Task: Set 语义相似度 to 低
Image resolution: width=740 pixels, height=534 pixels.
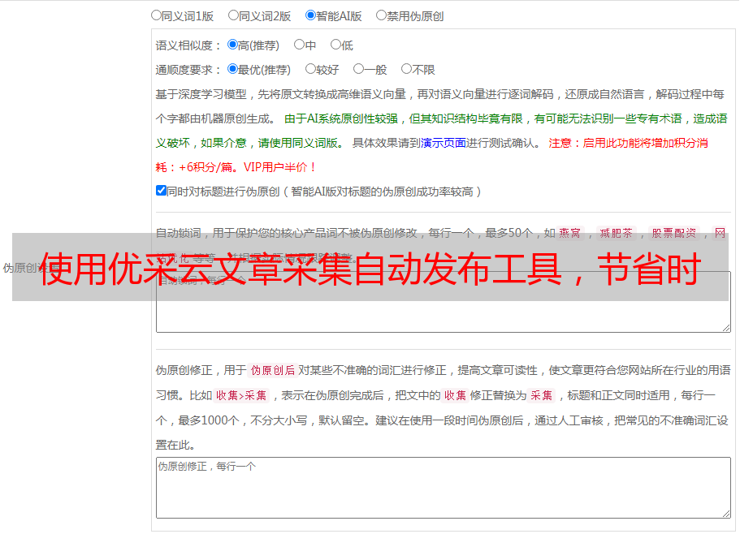Action: 335,45
